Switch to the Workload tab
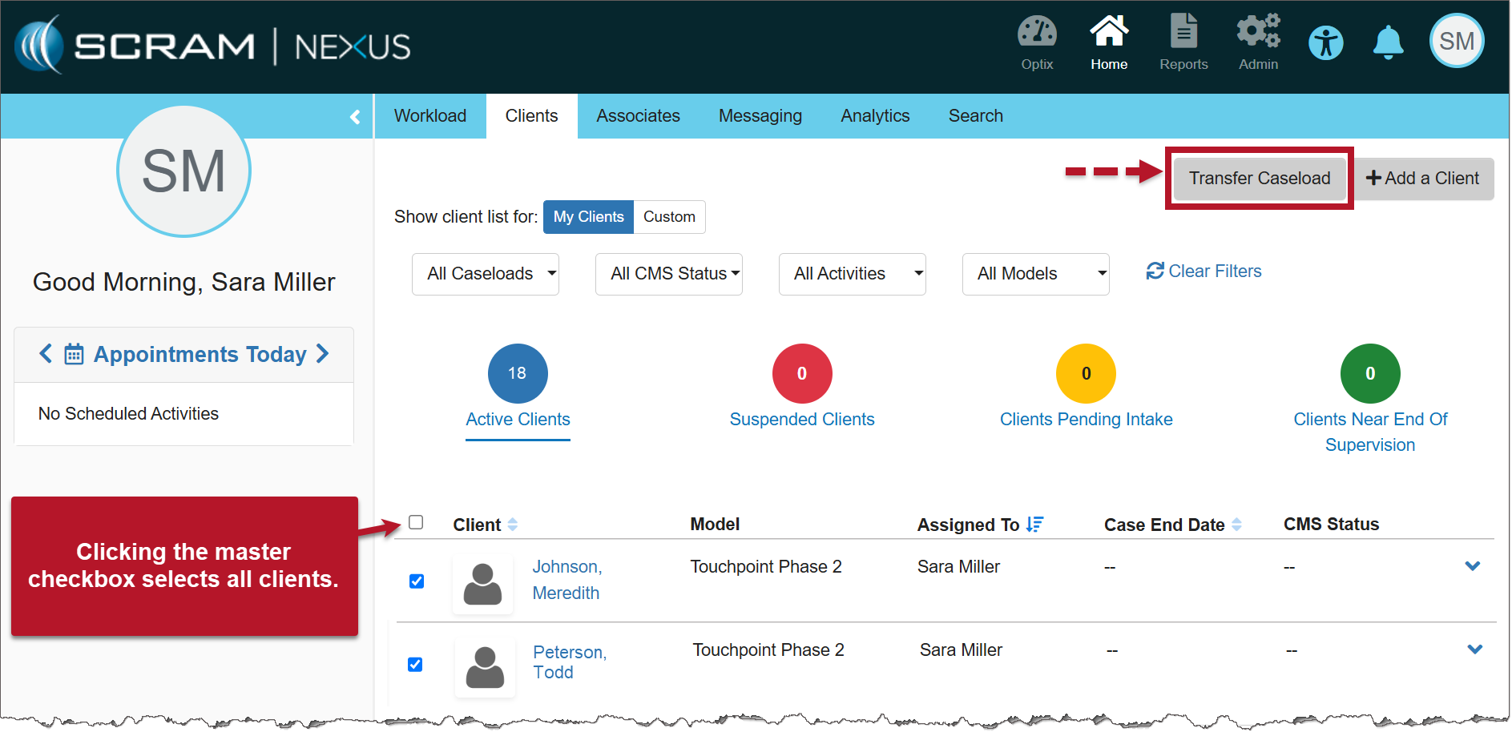 tap(429, 116)
